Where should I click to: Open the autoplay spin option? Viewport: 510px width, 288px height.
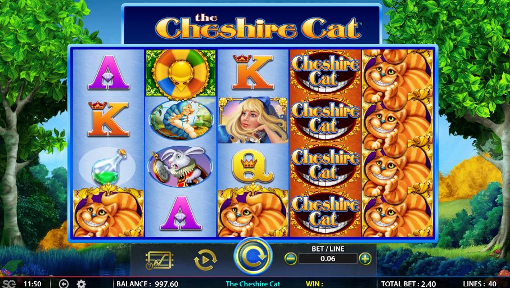205,260
